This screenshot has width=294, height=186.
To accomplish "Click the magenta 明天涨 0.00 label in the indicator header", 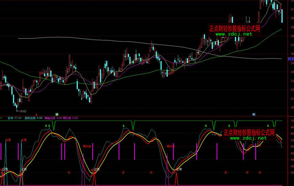I will (x=70, y=118).
